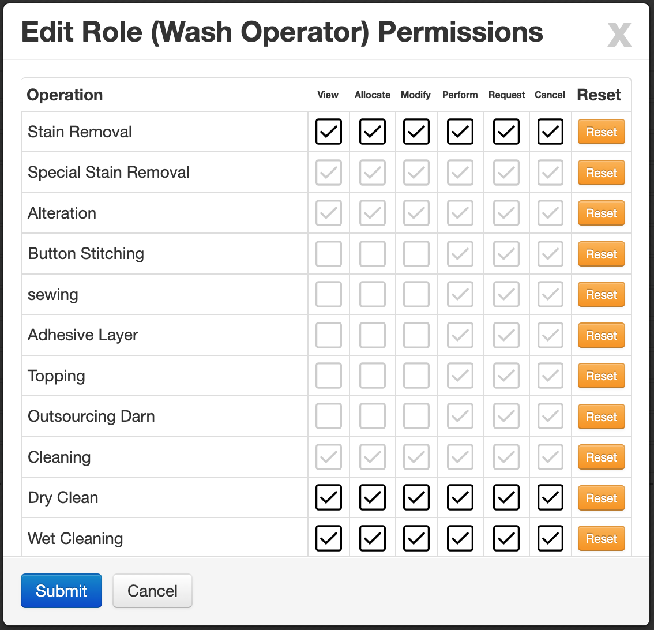Enable Allocate permission for Topping

[x=373, y=376]
